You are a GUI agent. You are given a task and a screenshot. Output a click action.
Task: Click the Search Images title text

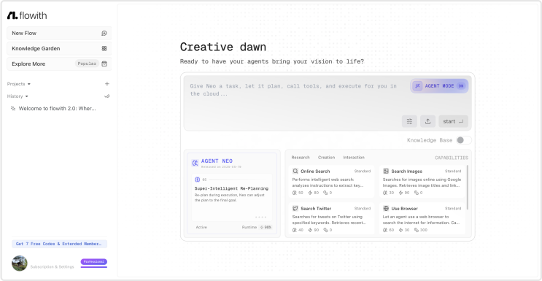click(406, 171)
